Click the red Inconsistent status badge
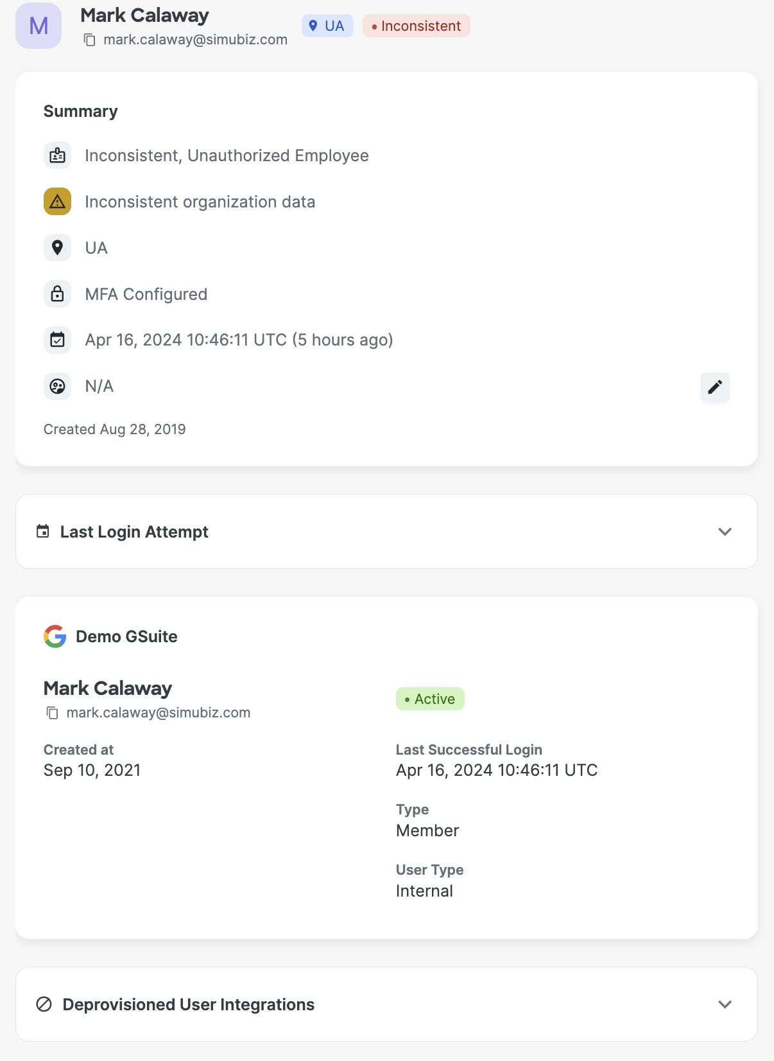The image size is (774, 1061). (416, 26)
